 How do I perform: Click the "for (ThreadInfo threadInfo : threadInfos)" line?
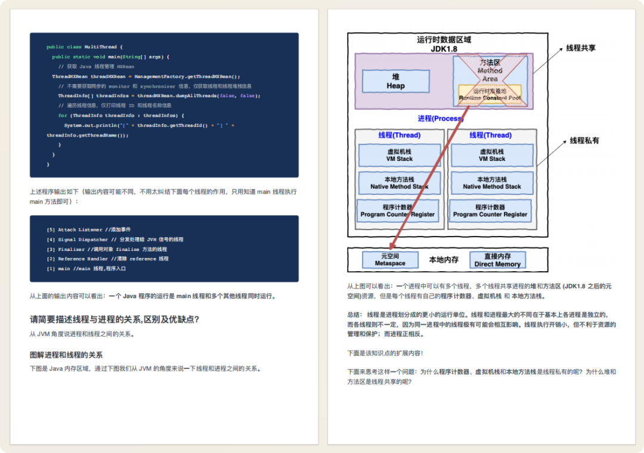tap(121, 116)
